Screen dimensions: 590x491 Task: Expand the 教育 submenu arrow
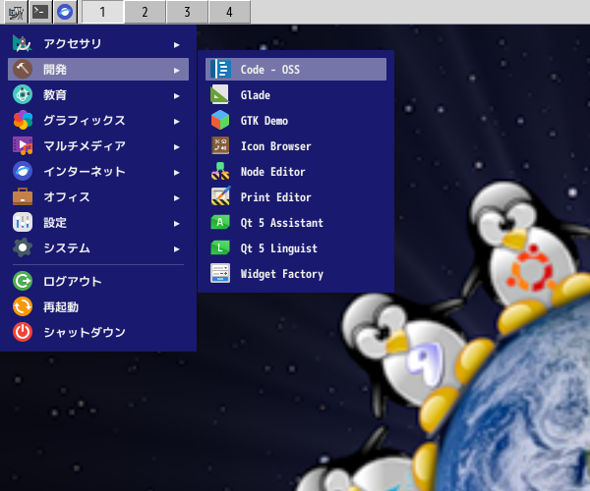pyautogui.click(x=176, y=96)
